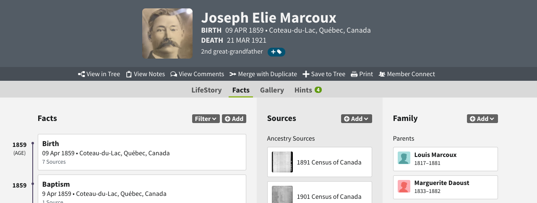Click the add tag button

click(276, 52)
